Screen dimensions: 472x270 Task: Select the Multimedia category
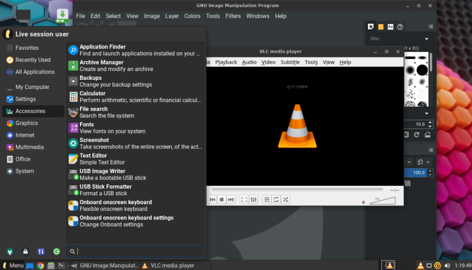point(29,147)
